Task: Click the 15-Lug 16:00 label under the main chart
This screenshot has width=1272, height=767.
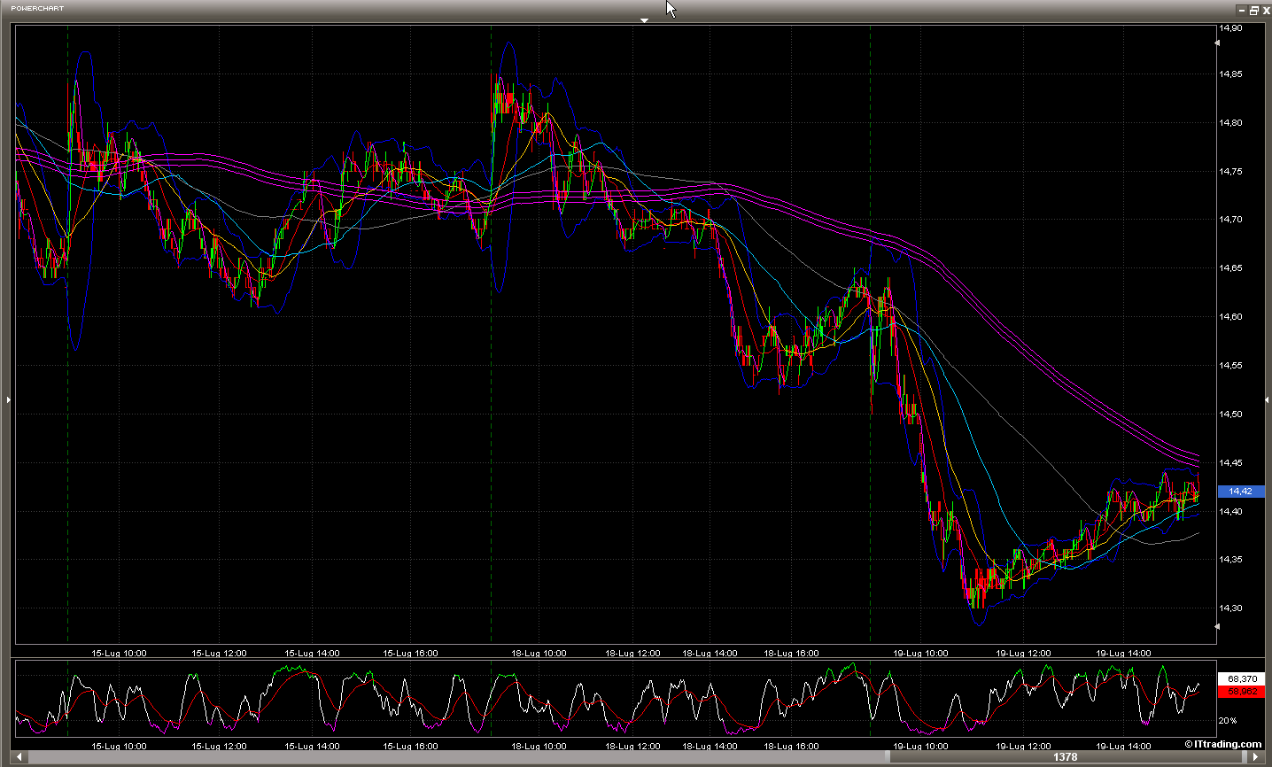Action: coord(410,654)
